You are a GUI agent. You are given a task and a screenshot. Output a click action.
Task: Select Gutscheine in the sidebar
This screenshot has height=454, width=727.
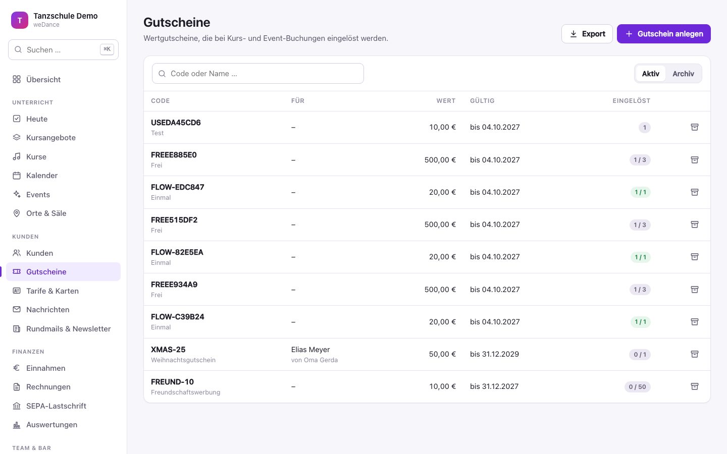pos(63,272)
